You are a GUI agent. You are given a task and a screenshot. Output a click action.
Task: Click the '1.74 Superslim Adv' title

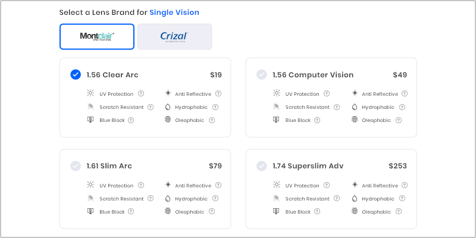point(308,167)
